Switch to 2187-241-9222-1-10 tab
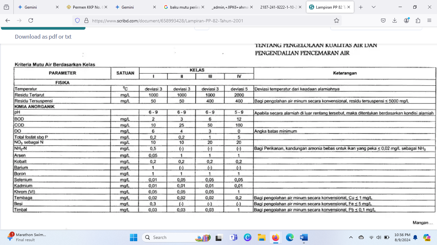The height and width of the screenshot is (245, 437). tap(281, 7)
